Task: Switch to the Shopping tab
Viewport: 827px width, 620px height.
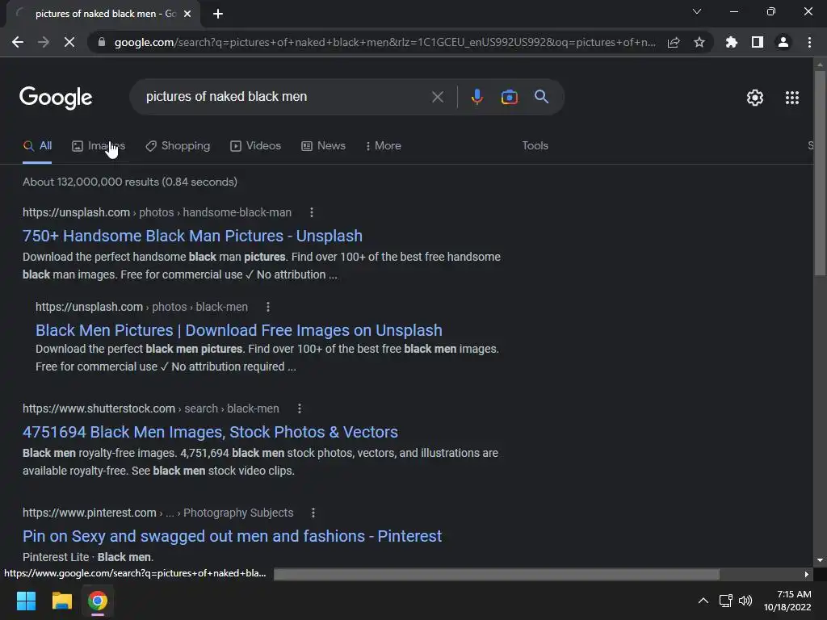Action: pos(178,146)
